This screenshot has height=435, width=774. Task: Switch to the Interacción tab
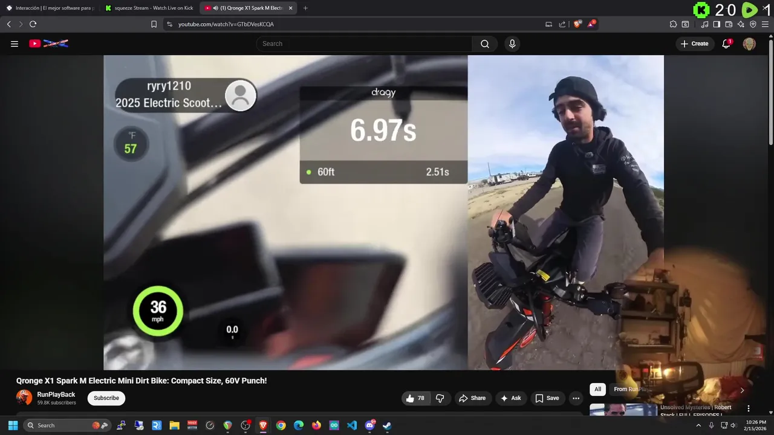point(50,8)
